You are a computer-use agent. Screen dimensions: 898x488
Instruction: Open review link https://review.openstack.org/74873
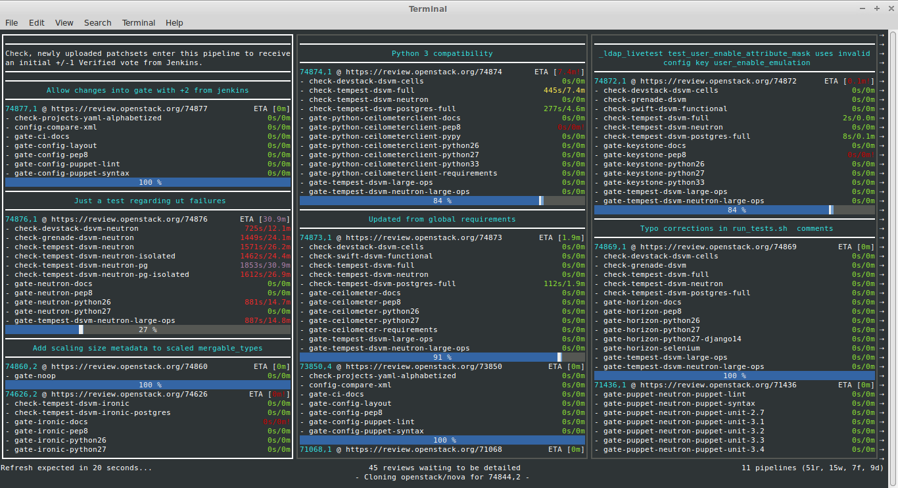click(x=424, y=237)
